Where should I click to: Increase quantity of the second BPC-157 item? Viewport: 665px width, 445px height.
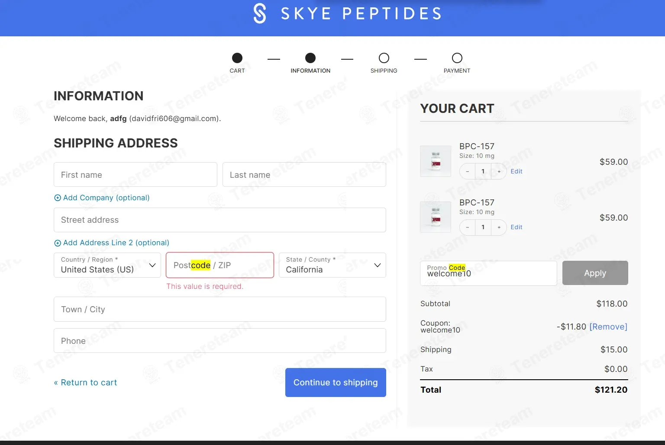click(499, 227)
